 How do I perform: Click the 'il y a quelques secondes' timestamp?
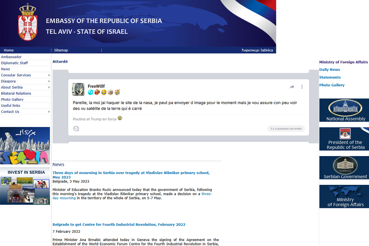click(286, 128)
